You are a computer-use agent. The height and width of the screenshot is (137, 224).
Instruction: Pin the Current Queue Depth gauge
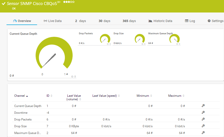[75, 76]
